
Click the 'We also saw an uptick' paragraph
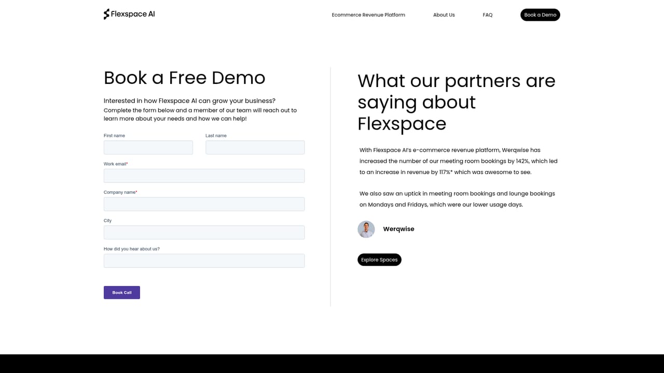tap(457, 199)
